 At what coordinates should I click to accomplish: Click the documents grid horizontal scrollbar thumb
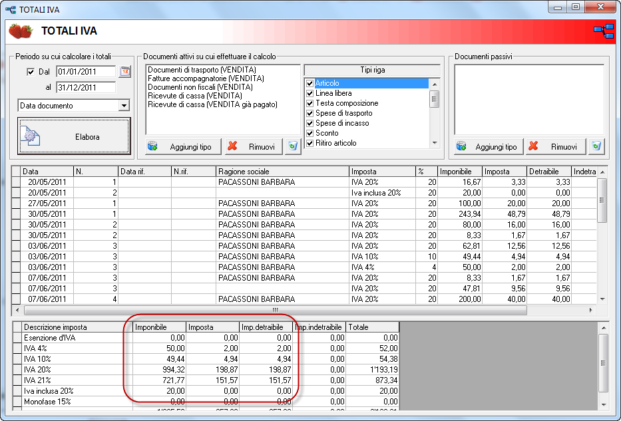pos(276,310)
